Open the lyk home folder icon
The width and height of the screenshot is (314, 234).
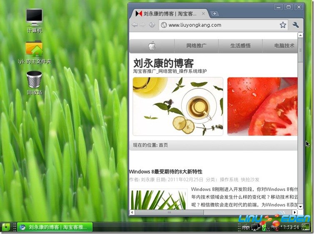click(x=34, y=52)
